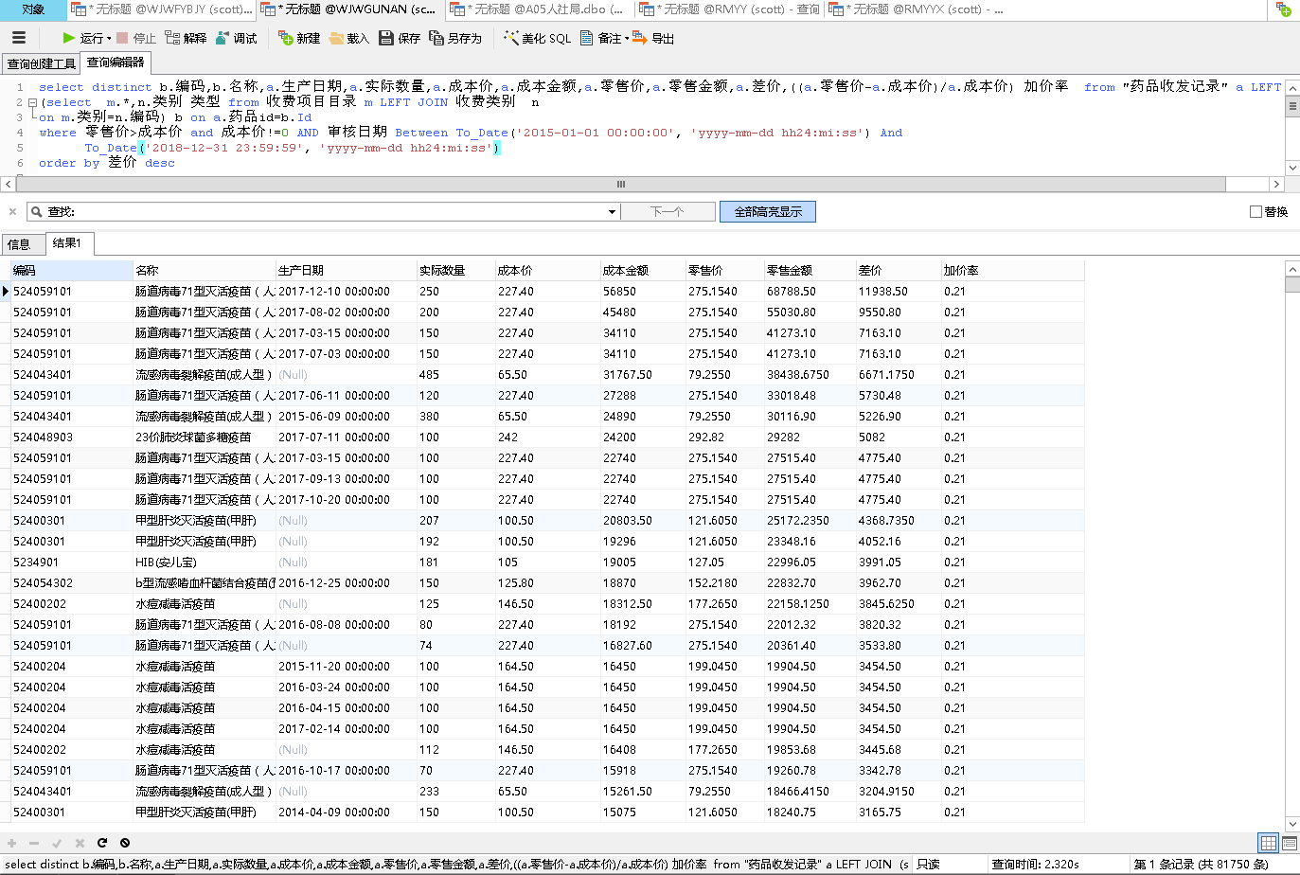
Task: Open the 信息 results tab
Action: [x=19, y=244]
